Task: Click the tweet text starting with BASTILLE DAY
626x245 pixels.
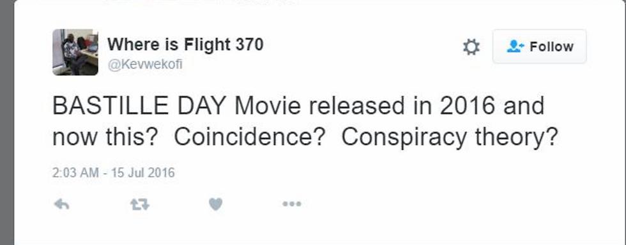Action: click(305, 122)
